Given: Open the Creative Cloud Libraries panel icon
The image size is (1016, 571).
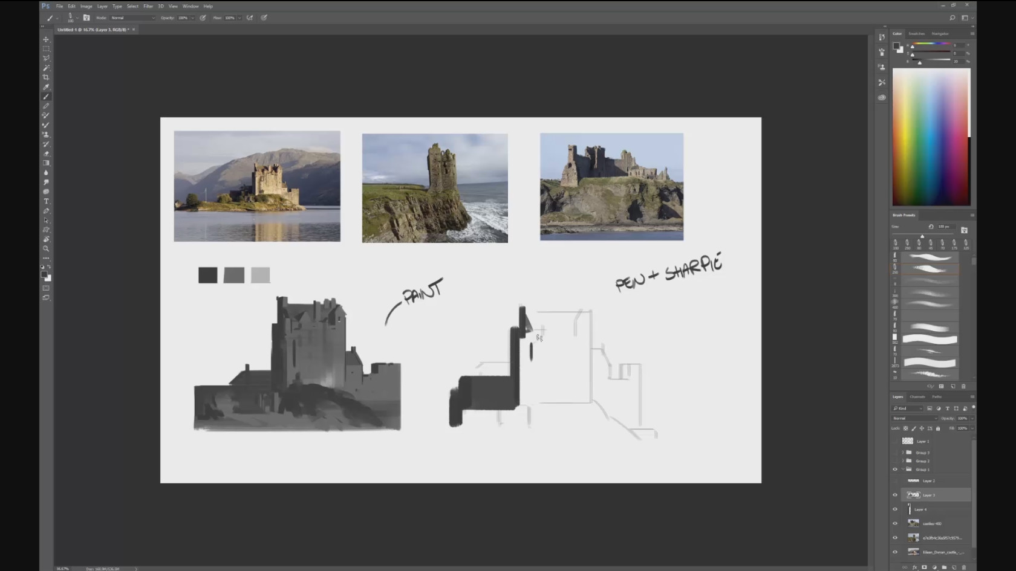Looking at the screenshot, I should [882, 97].
